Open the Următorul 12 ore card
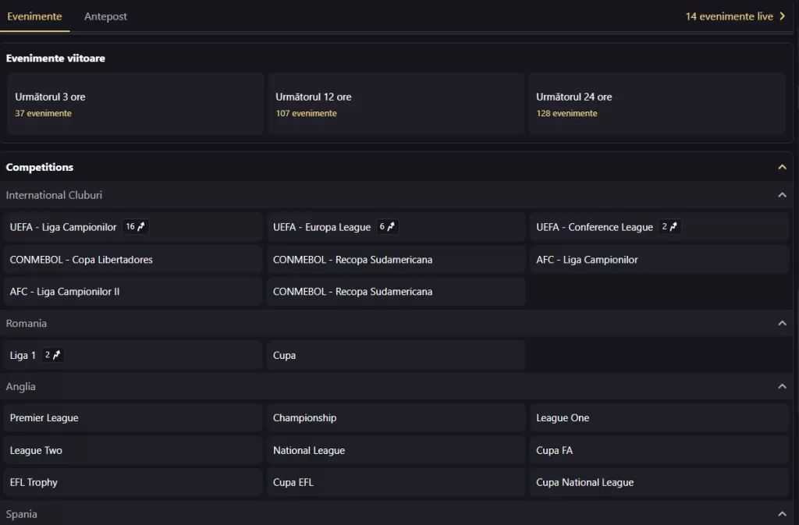Screen dimensions: 799x525 pos(396,104)
